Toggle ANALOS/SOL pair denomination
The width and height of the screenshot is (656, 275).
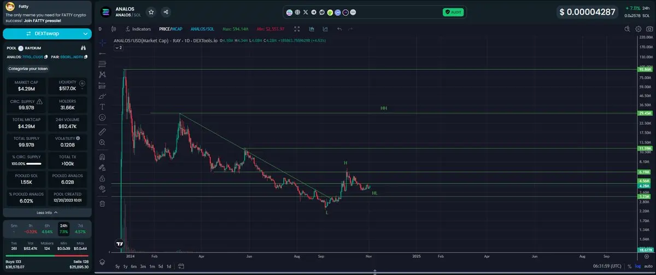pos(202,29)
